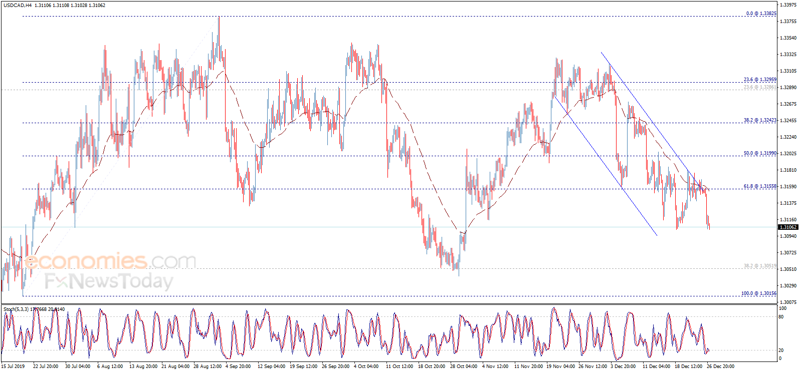800x372 pixels.
Task: Click the gray 23.6 @ 1.32861 label
Action: pyautogui.click(x=760, y=87)
